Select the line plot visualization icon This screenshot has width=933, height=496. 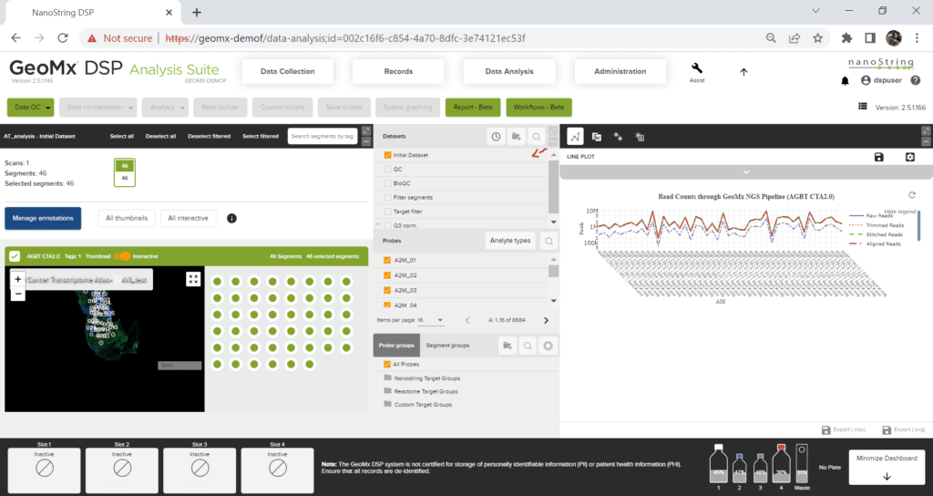coord(575,136)
